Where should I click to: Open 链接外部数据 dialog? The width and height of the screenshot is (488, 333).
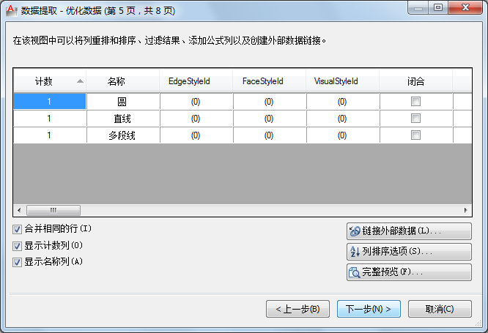pos(409,231)
